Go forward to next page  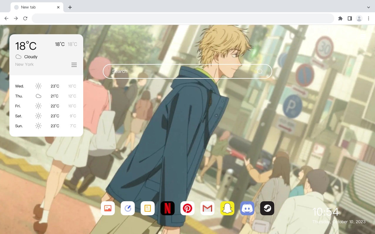[16, 18]
